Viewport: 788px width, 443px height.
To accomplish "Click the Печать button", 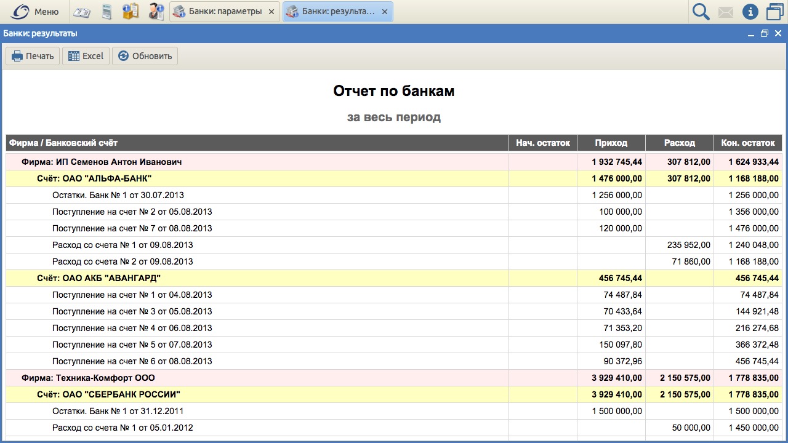I will 33,56.
